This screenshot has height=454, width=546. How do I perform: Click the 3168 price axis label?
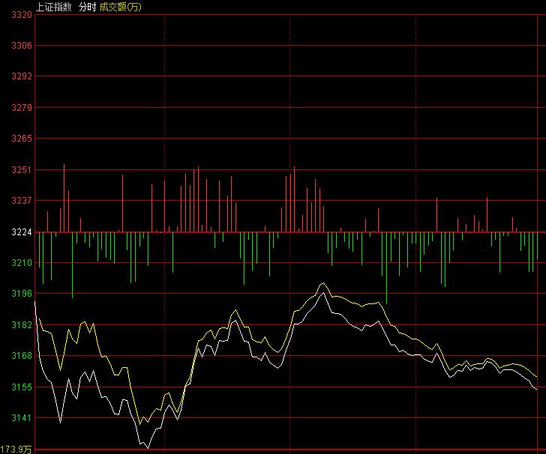[22, 356]
